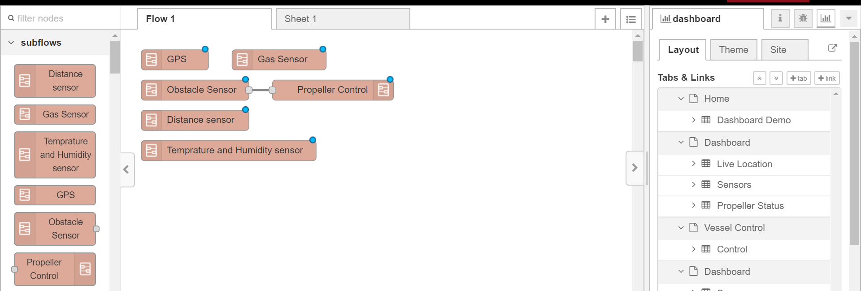Select the GPS subflow in the palette

(55, 195)
